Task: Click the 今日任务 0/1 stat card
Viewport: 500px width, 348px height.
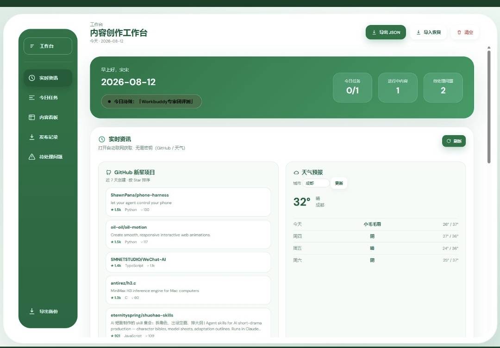Action: 352,87
